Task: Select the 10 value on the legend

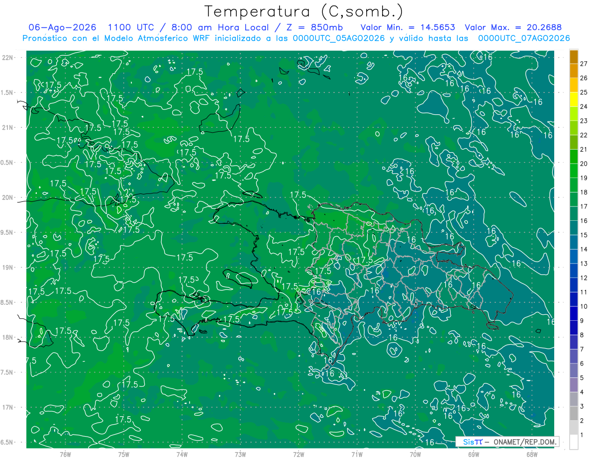Action: pyautogui.click(x=584, y=306)
